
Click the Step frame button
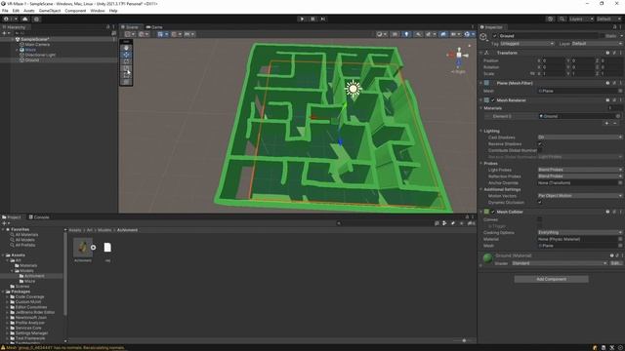323,19
